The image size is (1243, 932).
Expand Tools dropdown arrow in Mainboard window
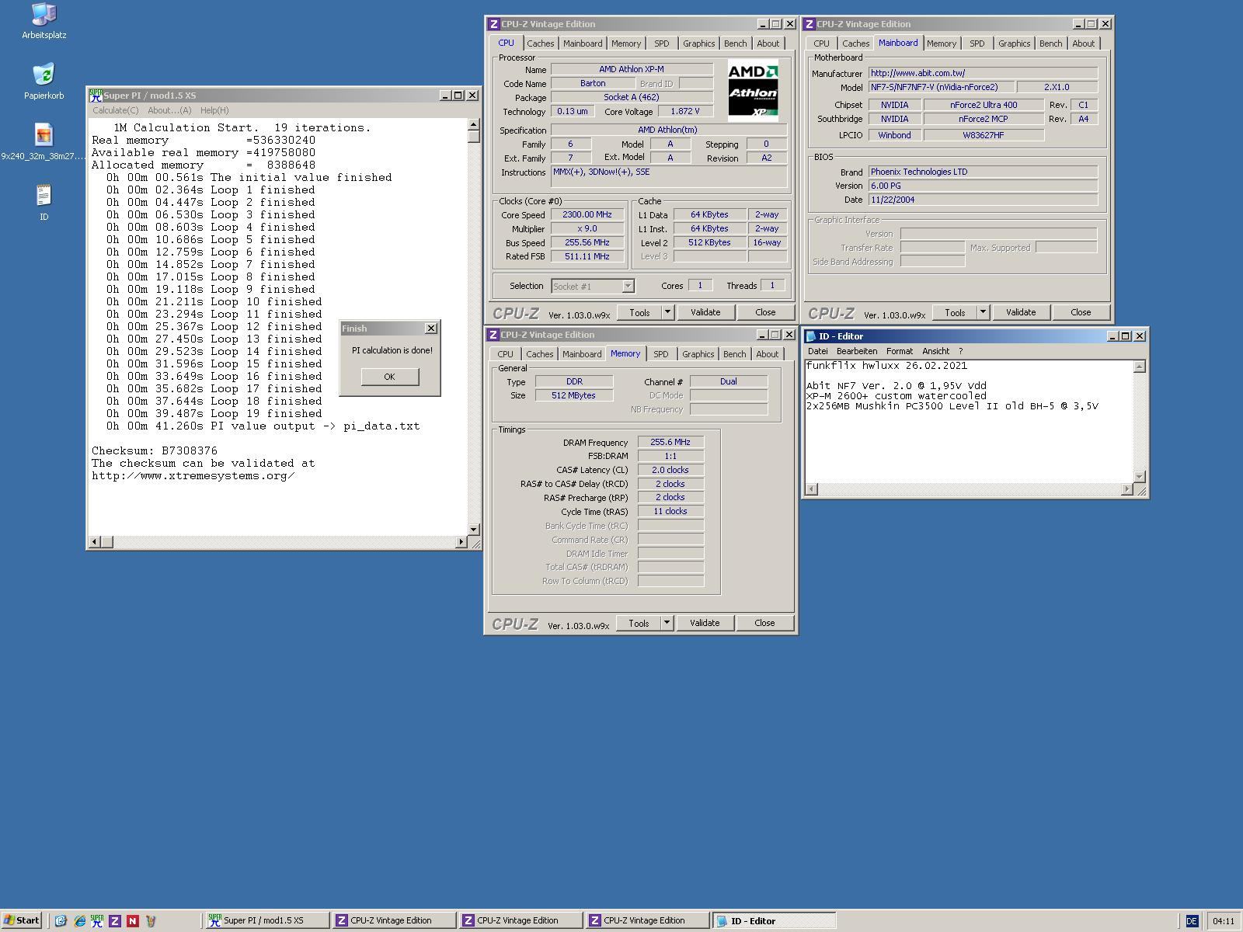pyautogui.click(x=983, y=312)
